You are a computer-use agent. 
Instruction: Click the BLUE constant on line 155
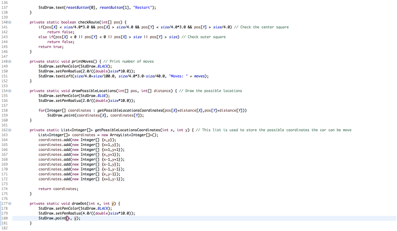pos(102,96)
